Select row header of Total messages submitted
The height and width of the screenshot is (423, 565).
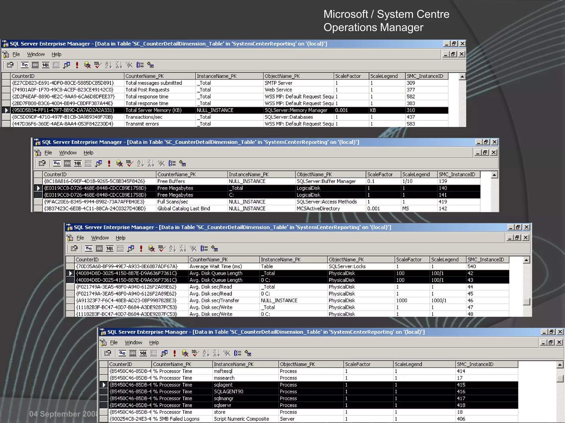pyautogui.click(x=6, y=83)
